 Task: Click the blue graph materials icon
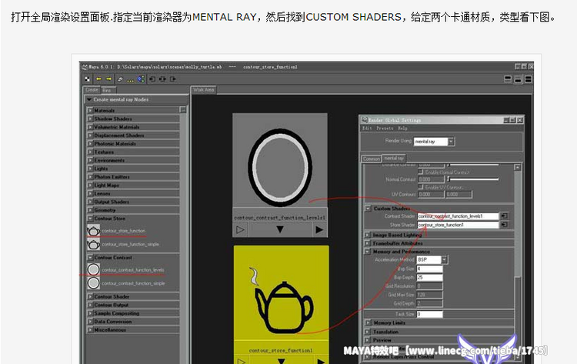(141, 79)
